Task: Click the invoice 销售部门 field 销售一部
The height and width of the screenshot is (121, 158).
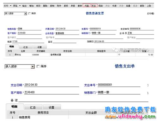Action: point(104,33)
